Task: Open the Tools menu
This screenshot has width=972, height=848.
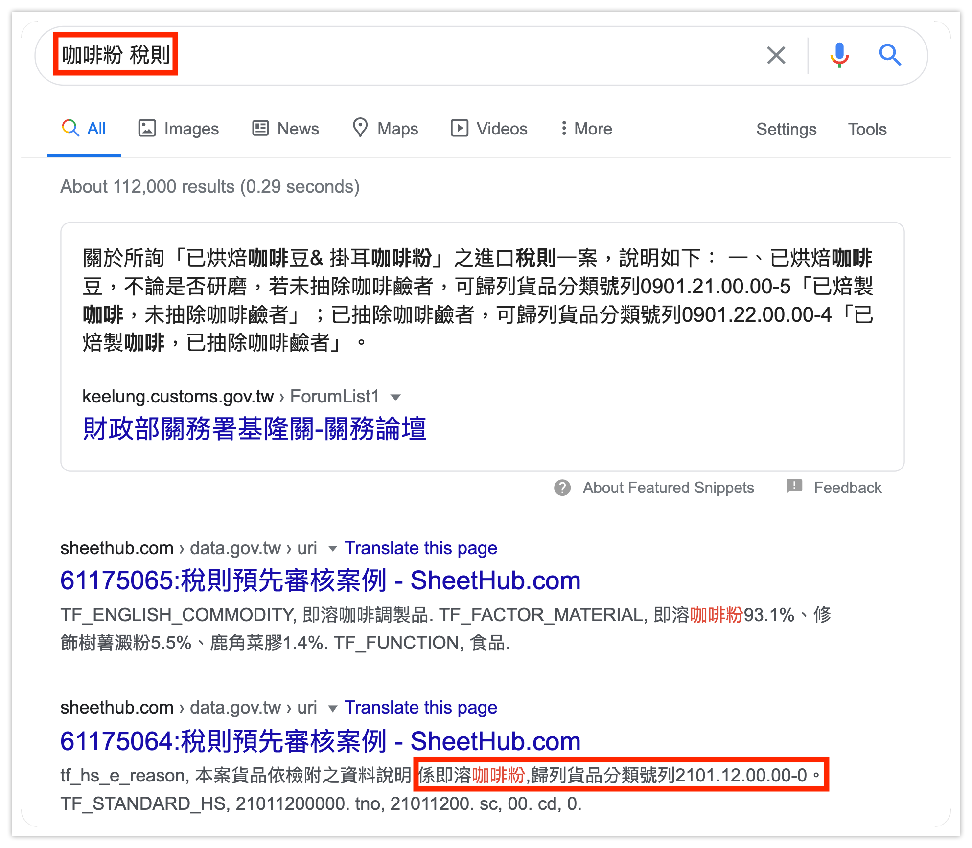Action: point(867,129)
